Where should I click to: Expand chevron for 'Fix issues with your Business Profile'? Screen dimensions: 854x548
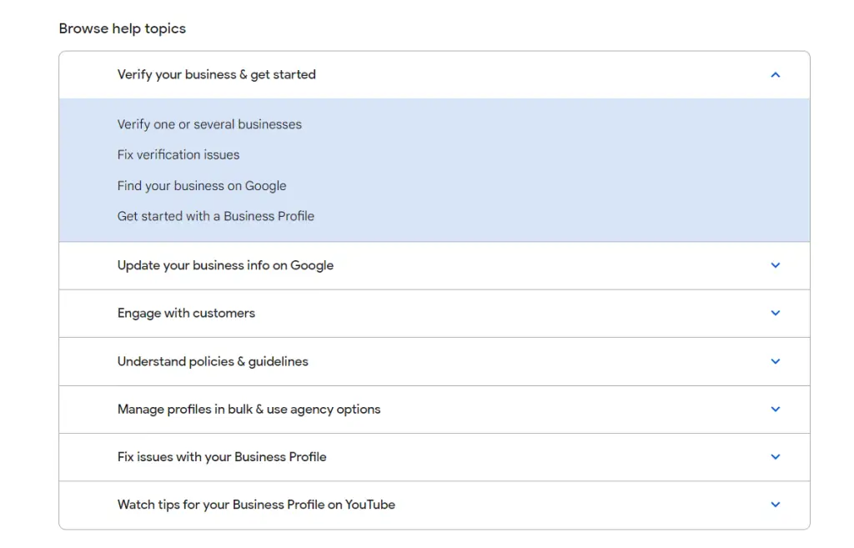775,456
